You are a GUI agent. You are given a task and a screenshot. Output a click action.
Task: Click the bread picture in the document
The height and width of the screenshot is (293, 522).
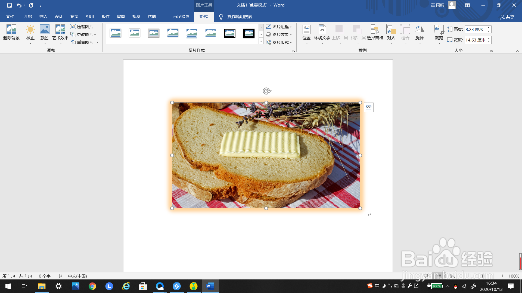point(266,155)
